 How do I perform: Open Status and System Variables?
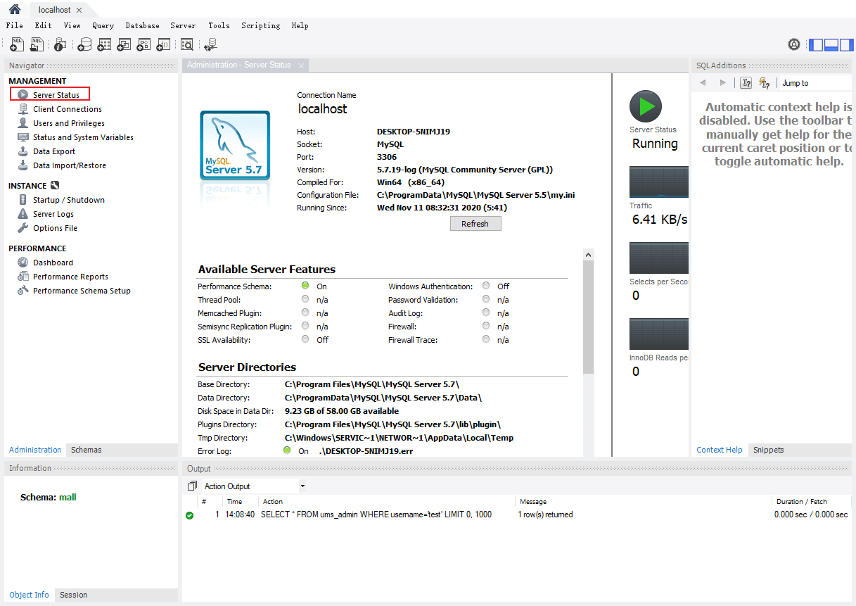point(83,137)
